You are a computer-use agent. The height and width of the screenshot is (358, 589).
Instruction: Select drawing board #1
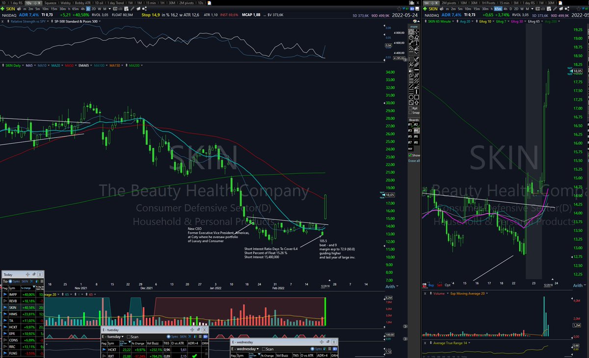[410, 125]
